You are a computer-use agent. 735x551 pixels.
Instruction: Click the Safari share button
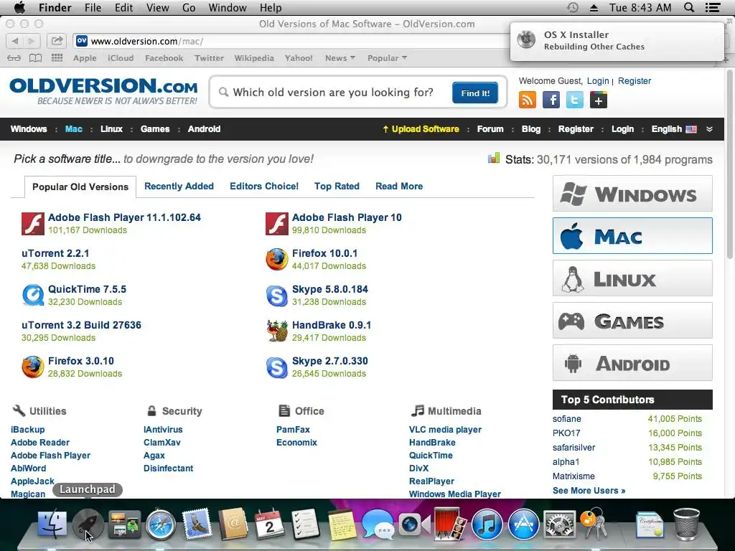57,41
